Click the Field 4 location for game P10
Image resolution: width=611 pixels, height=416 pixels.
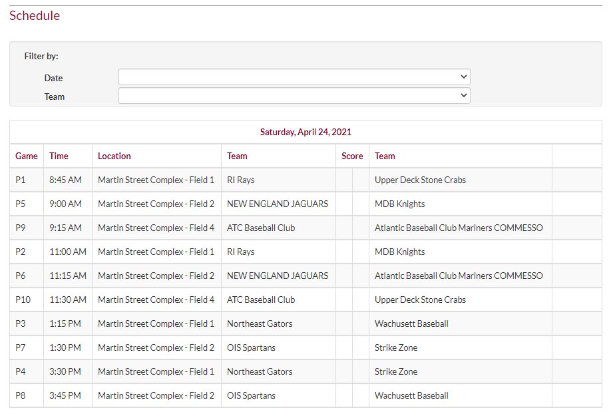(x=156, y=300)
